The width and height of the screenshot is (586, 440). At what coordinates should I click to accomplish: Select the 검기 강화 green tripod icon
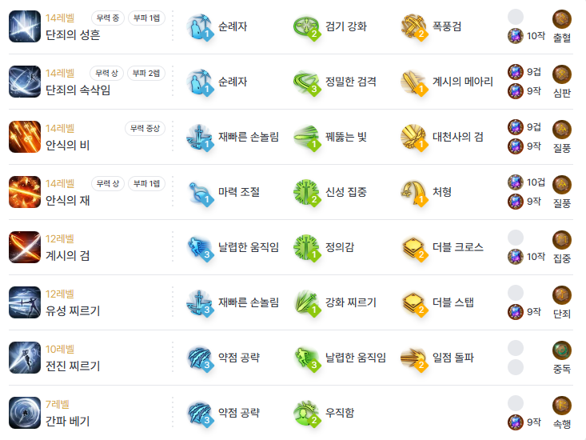307,27
